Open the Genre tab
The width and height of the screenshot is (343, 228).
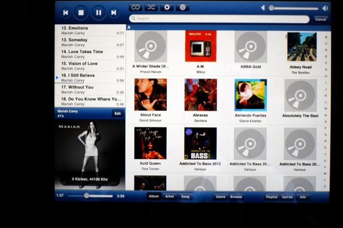pos(220,197)
